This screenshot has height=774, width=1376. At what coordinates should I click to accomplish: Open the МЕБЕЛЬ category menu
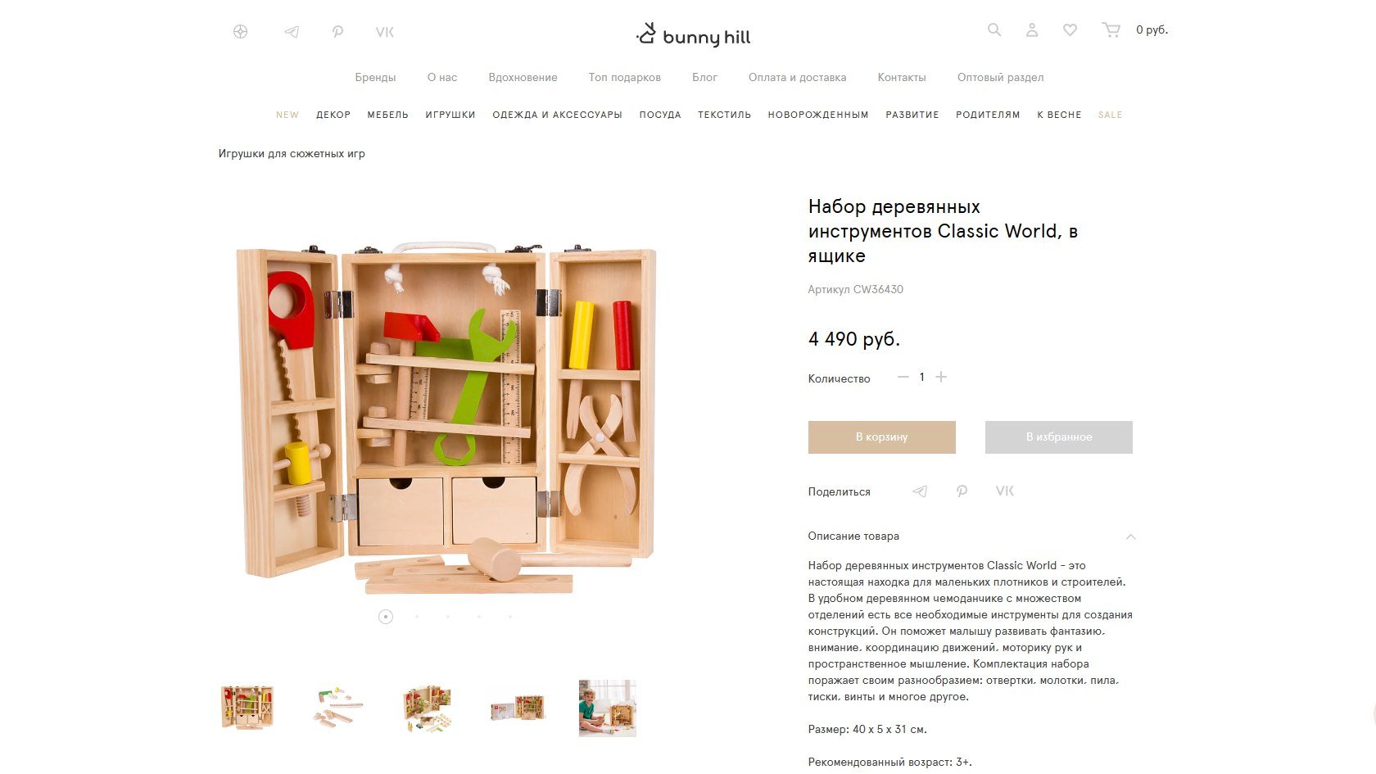click(x=388, y=115)
